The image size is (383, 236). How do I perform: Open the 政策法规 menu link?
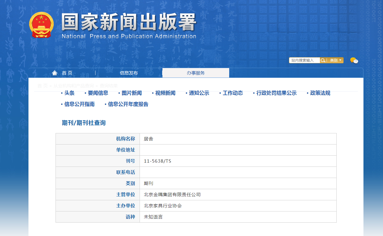tap(320, 93)
